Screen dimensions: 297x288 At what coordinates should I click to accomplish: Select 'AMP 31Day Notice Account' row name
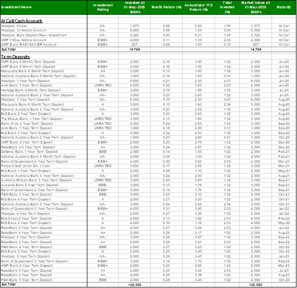click(x=24, y=40)
